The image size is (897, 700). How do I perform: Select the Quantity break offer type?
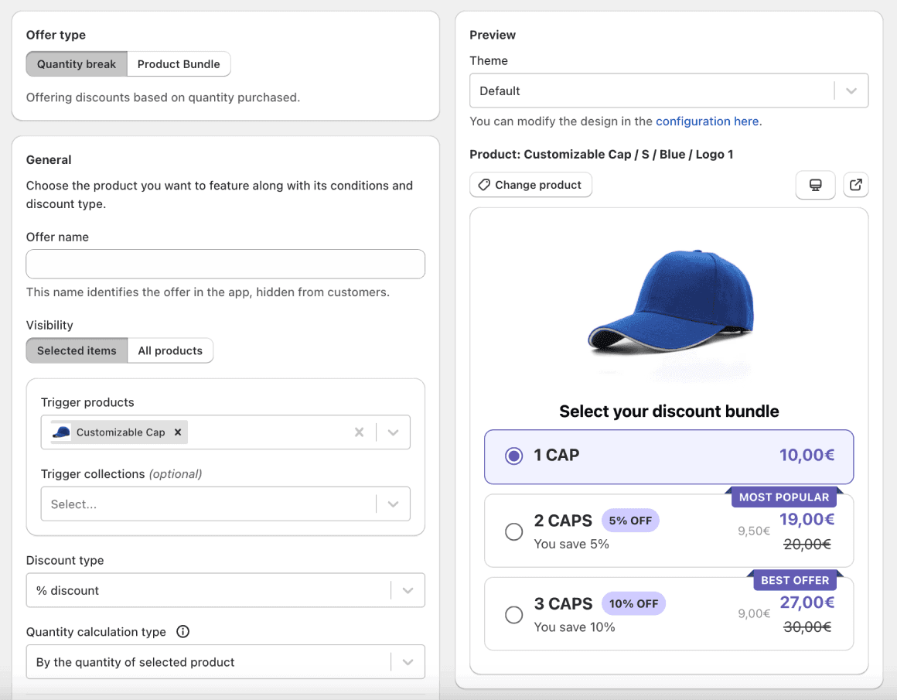[77, 64]
